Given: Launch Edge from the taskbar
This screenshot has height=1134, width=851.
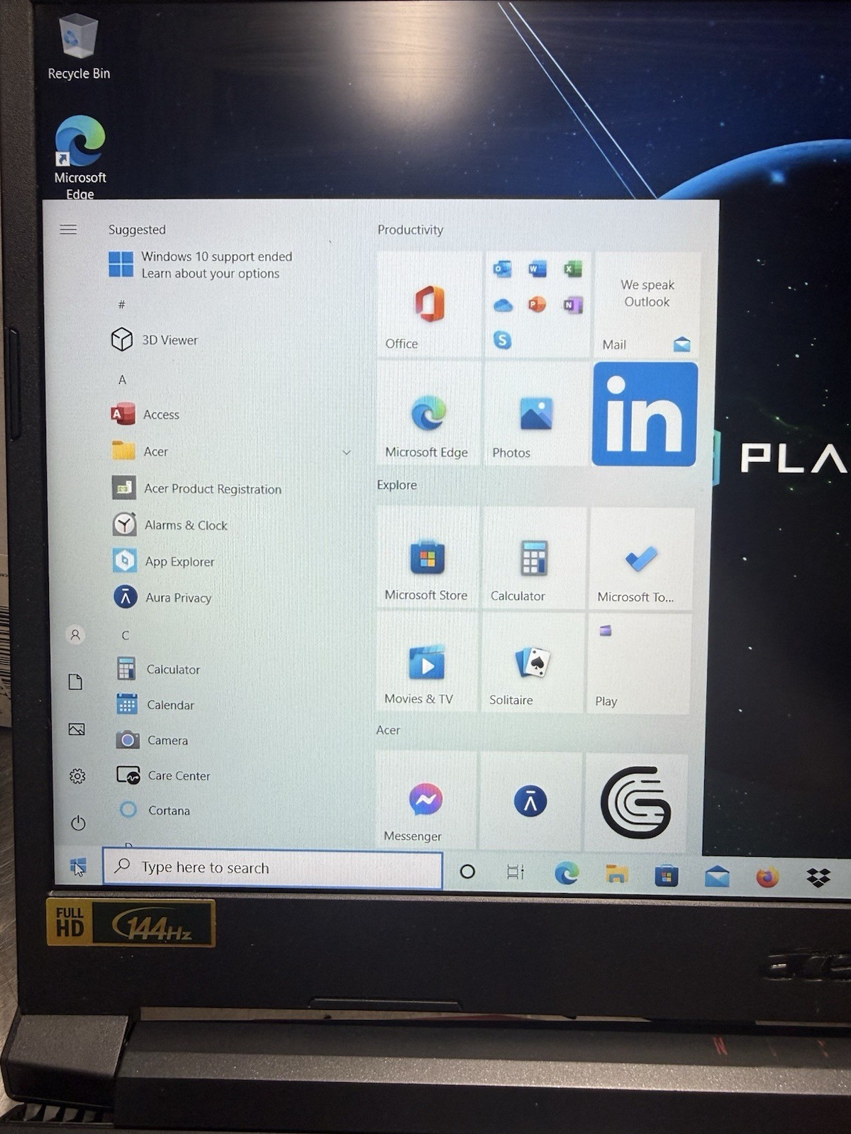Looking at the screenshot, I should 566,873.
